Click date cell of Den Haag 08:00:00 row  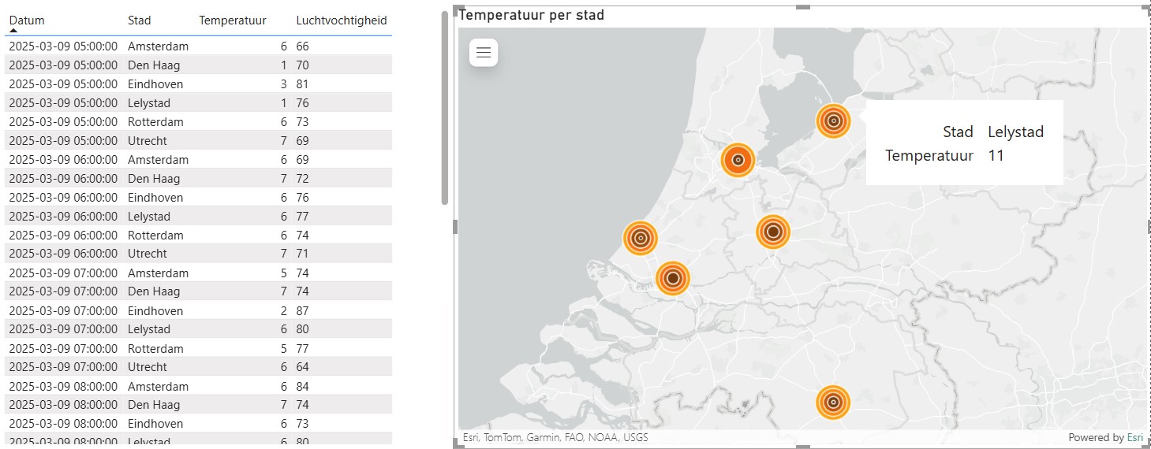point(63,405)
